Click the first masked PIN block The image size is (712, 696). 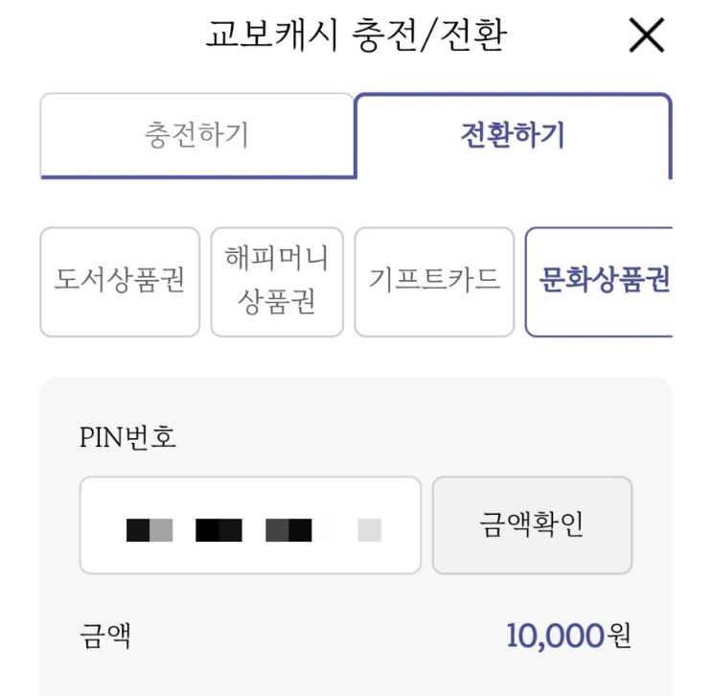point(149,530)
